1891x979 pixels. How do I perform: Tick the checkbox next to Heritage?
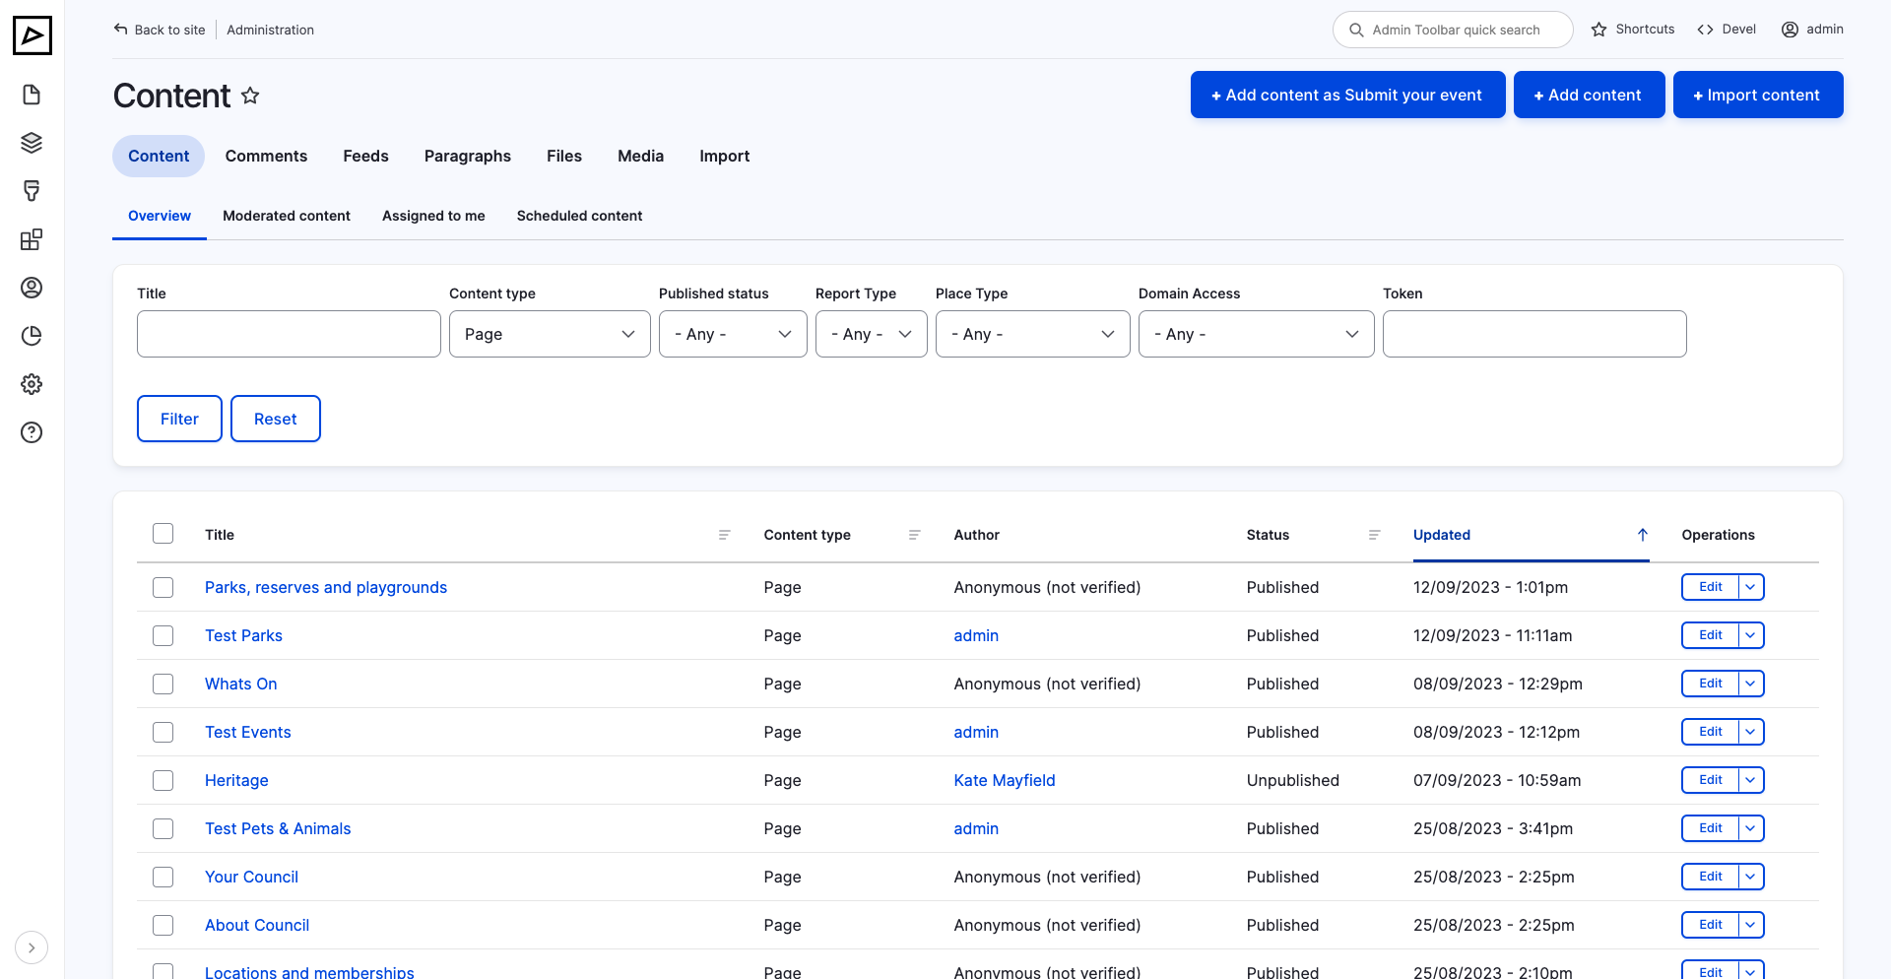[163, 780]
